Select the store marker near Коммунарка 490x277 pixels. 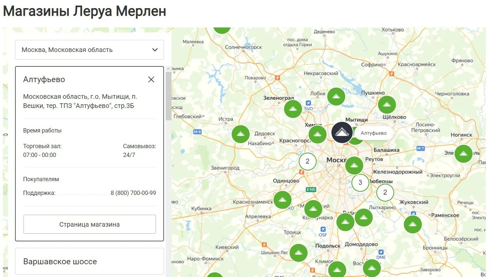(313, 209)
